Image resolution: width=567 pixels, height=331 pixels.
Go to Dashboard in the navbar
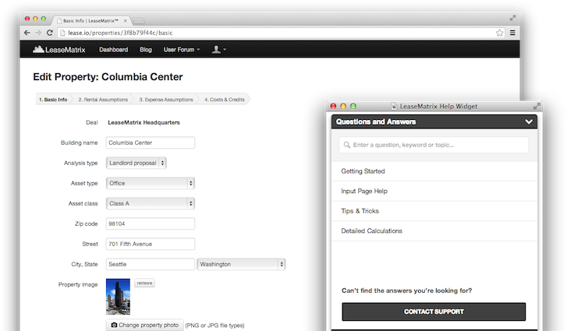(114, 49)
